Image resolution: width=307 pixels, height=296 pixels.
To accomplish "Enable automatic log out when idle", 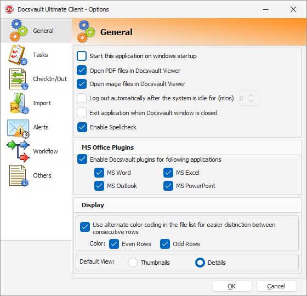I will (x=82, y=98).
